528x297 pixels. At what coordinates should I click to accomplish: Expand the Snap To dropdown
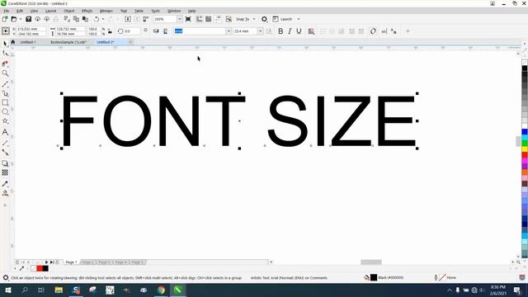click(x=254, y=19)
